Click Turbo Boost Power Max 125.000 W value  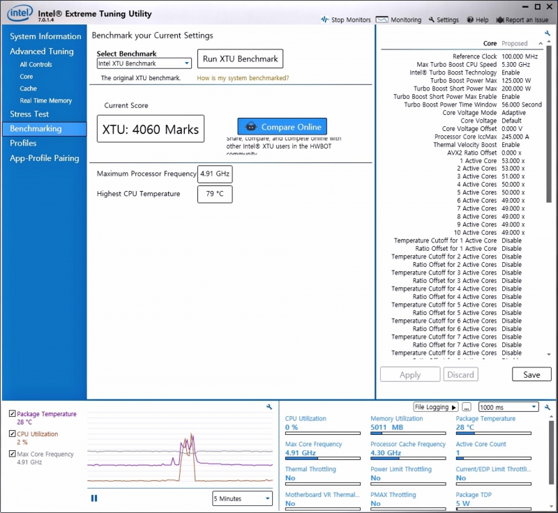tap(516, 80)
